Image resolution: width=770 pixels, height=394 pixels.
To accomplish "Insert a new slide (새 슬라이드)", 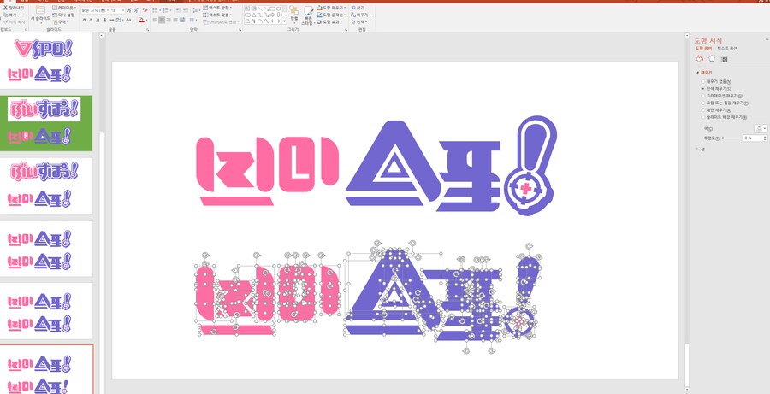I will [40, 14].
